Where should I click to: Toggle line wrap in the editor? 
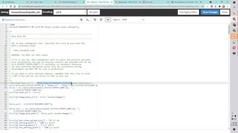[108, 20]
